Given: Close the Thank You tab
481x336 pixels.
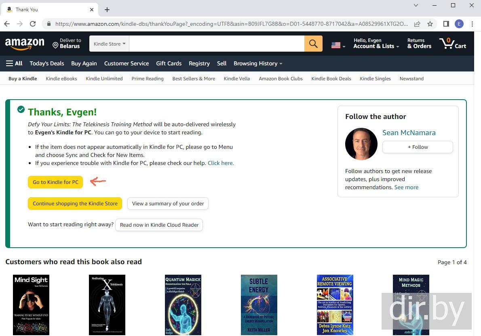Looking at the screenshot, I should click(x=91, y=10).
